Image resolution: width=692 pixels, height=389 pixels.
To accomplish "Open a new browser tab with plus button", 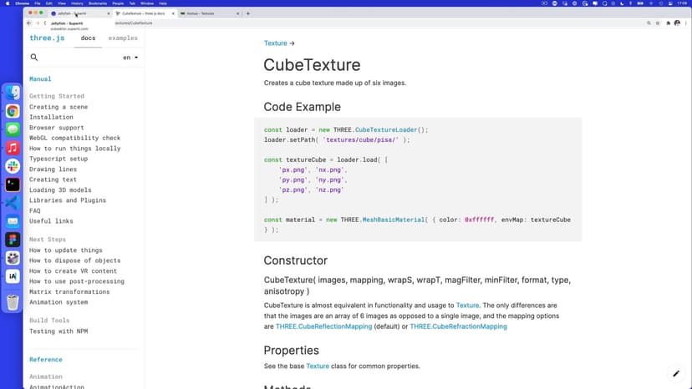I will 248,13.
